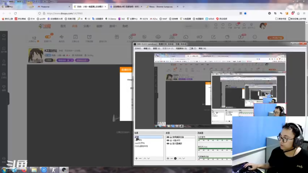Toggle the blue bookmark star in address bar

245,13
